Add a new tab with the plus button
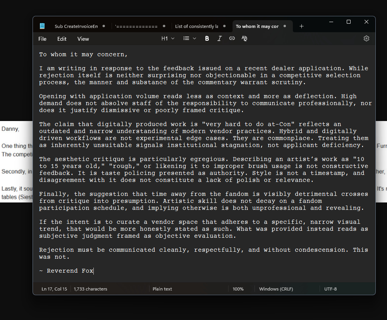 [x=302, y=26]
